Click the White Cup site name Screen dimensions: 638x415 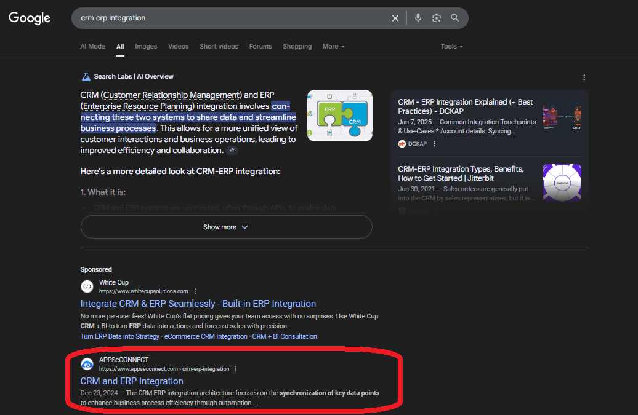(114, 282)
